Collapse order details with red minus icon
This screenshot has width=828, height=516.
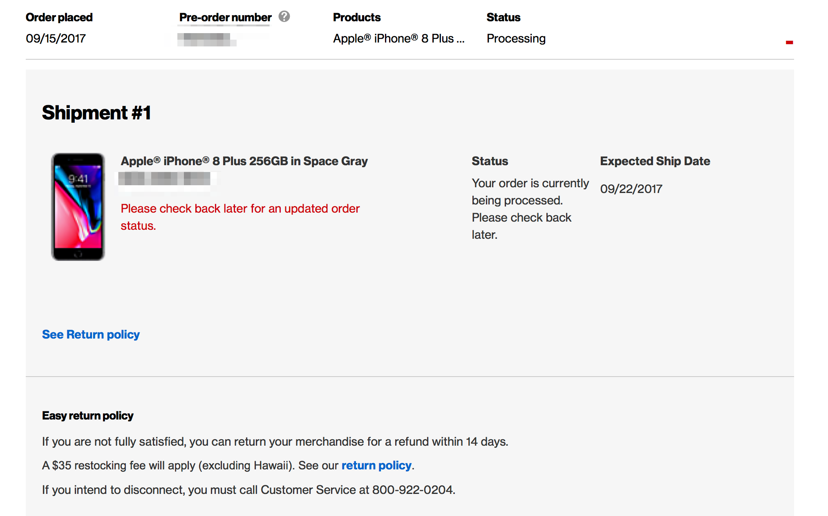point(789,42)
